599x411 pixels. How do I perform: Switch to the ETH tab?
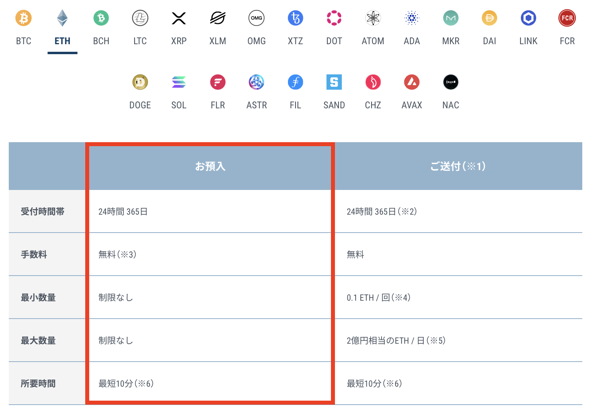point(63,41)
